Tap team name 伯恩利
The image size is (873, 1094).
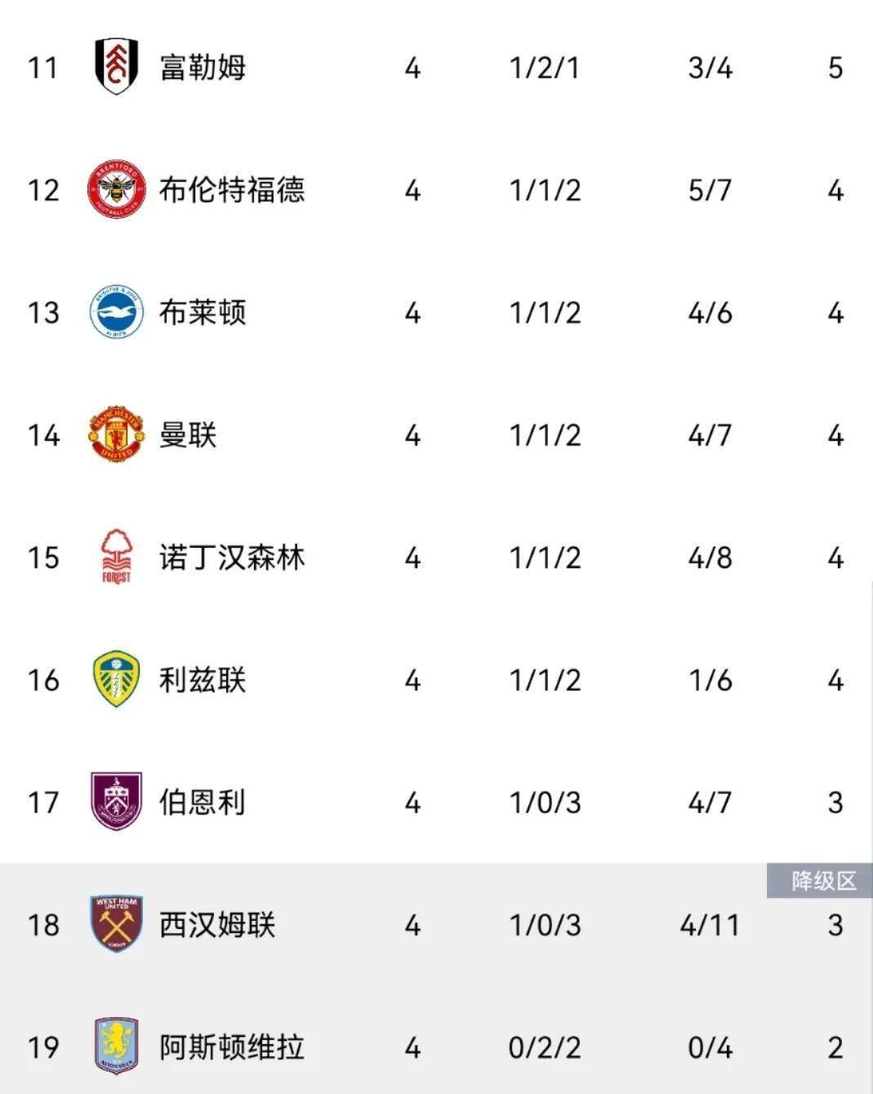[x=203, y=802]
